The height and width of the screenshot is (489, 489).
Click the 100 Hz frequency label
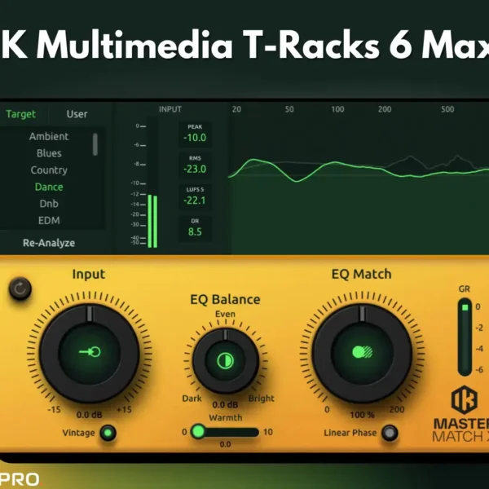pyautogui.click(x=337, y=109)
